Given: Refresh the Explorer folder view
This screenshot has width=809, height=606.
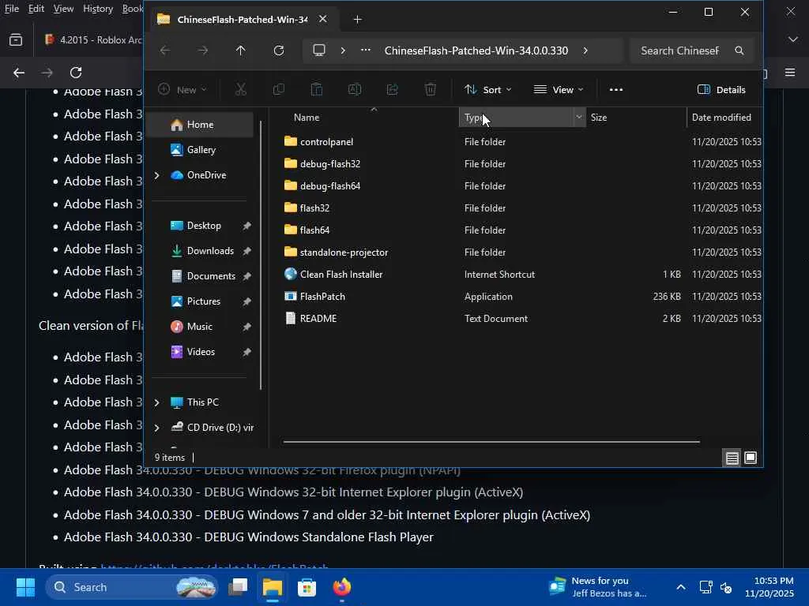Looking at the screenshot, I should (x=279, y=50).
